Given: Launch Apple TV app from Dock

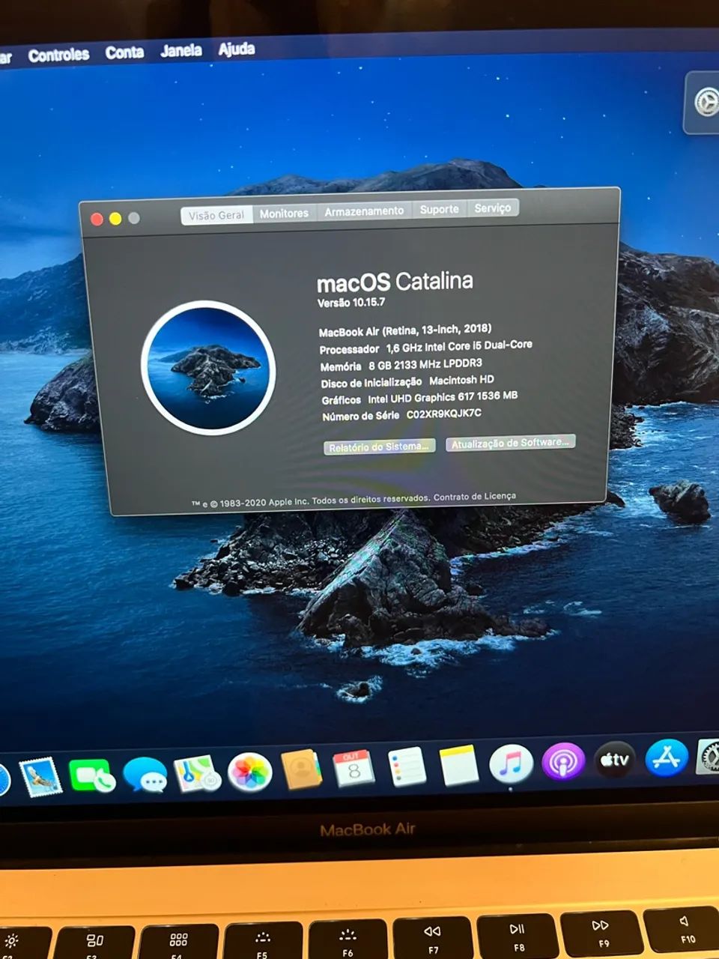Looking at the screenshot, I should coord(615,760).
